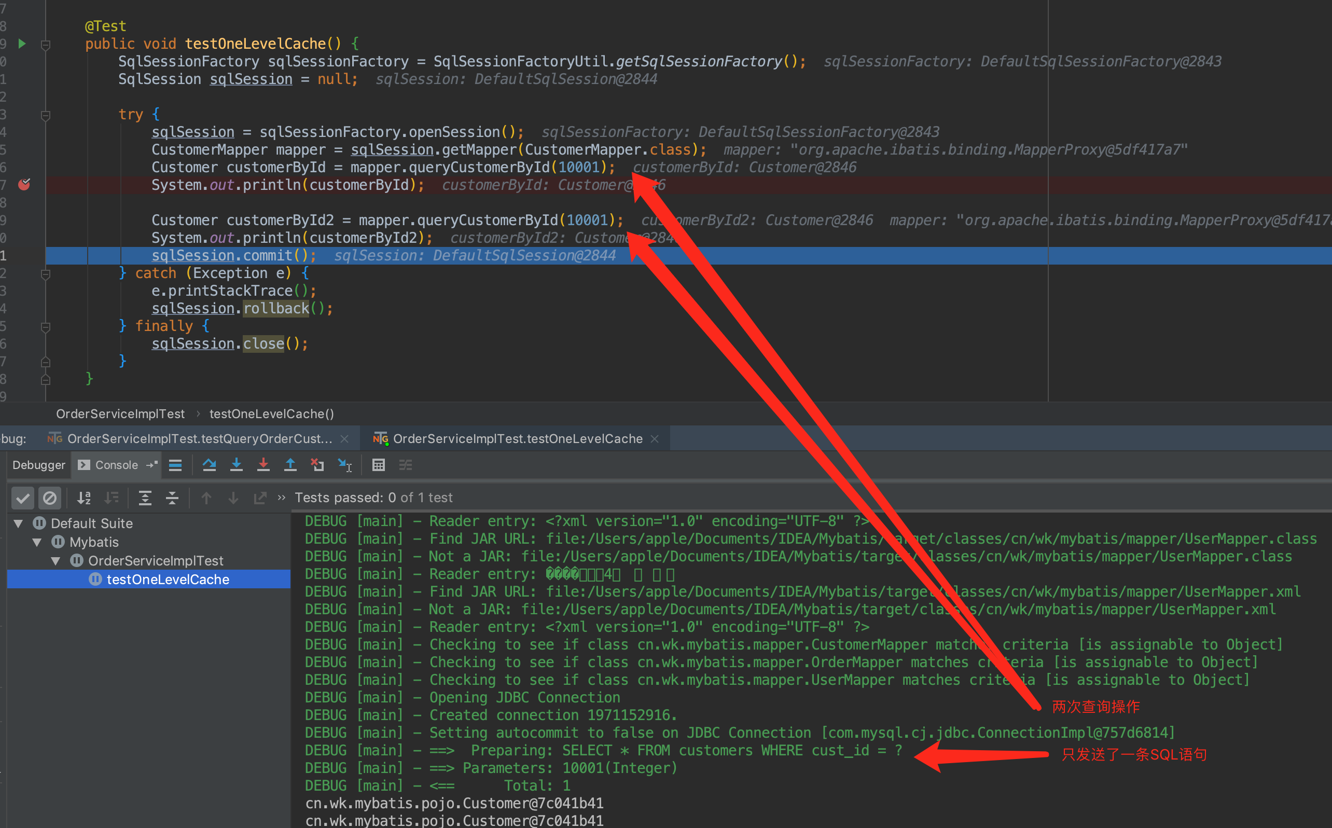The image size is (1332, 828).
Task: Select testOneLevelCache in the test tree
Action: [x=168, y=579]
